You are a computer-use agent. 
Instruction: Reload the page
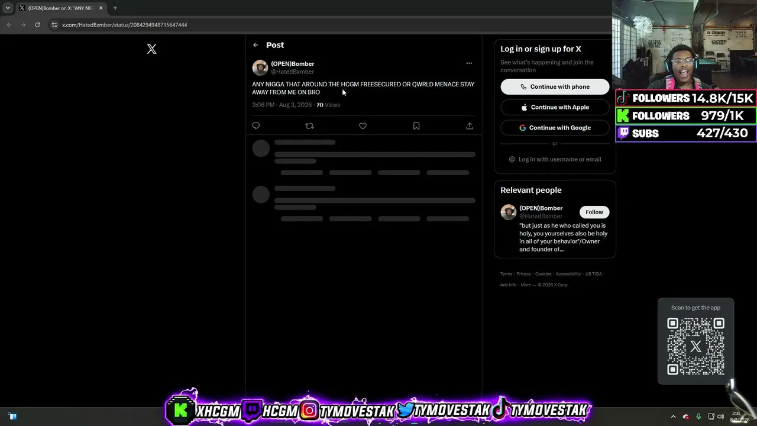[x=37, y=25]
